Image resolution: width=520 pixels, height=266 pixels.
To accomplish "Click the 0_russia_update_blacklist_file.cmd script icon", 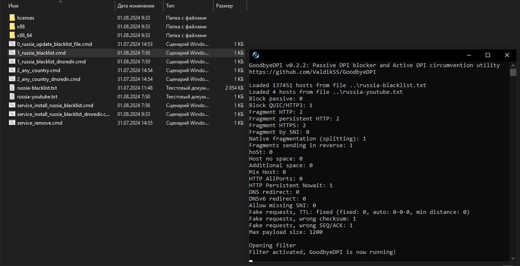I will pos(12,44).
